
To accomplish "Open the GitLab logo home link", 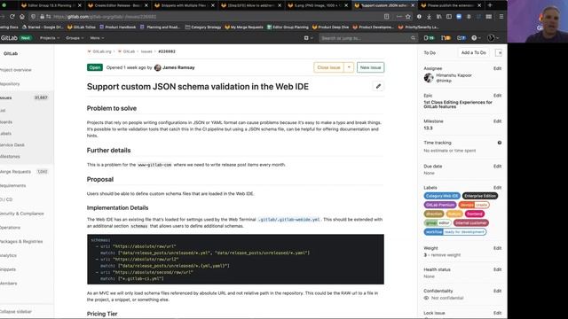I will point(9,37).
